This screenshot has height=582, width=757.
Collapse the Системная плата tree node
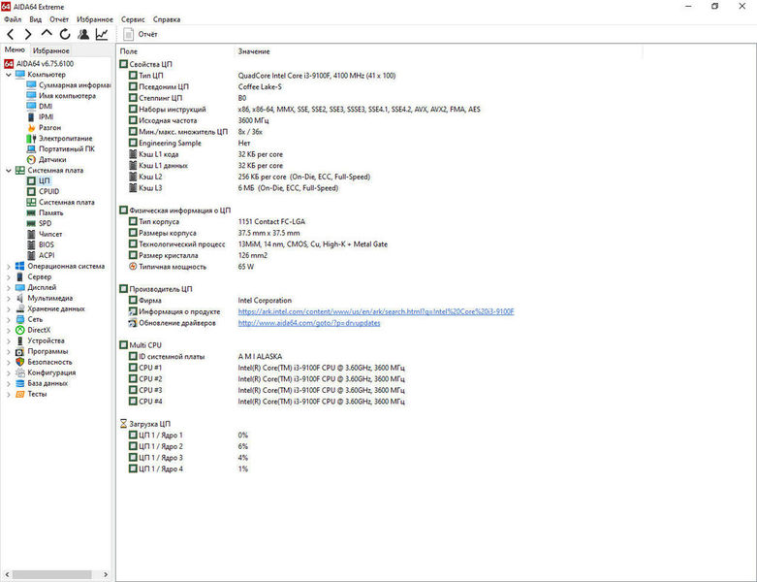pos(8,171)
